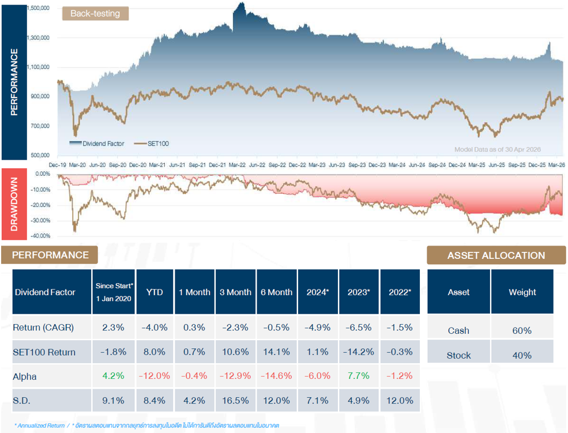Click the Annualized Return footnote text

40,426
